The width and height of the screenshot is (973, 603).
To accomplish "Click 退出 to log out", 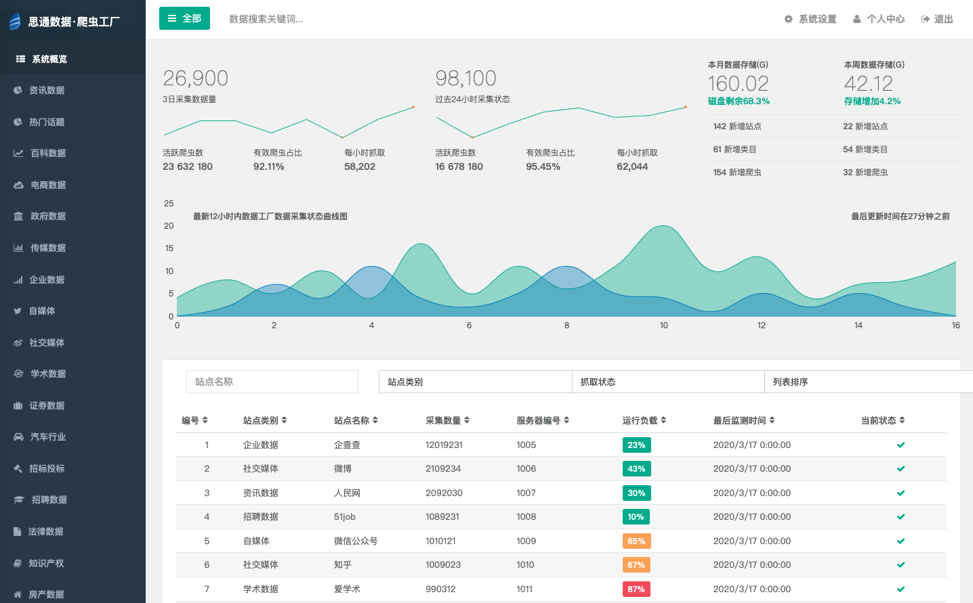I will 936,19.
